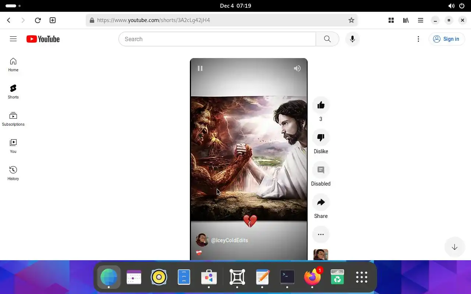Click the URL address bar

pos(222,20)
